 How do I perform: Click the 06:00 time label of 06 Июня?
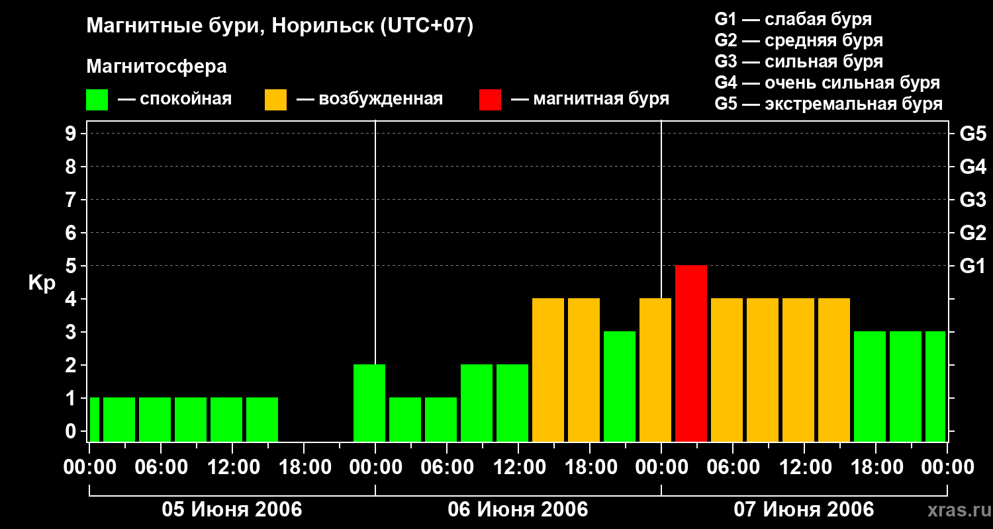(447, 468)
